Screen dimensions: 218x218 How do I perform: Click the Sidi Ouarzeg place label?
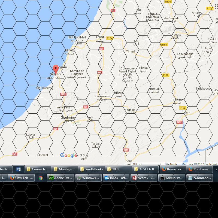(44, 88)
